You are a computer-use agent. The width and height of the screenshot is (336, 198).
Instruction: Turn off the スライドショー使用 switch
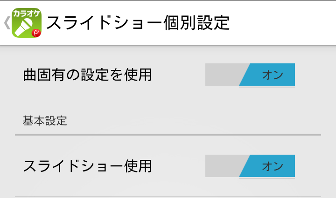tap(250, 166)
